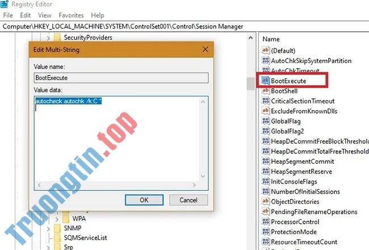Select the SNMP tree item
The image size is (369, 250).
[x=73, y=228]
